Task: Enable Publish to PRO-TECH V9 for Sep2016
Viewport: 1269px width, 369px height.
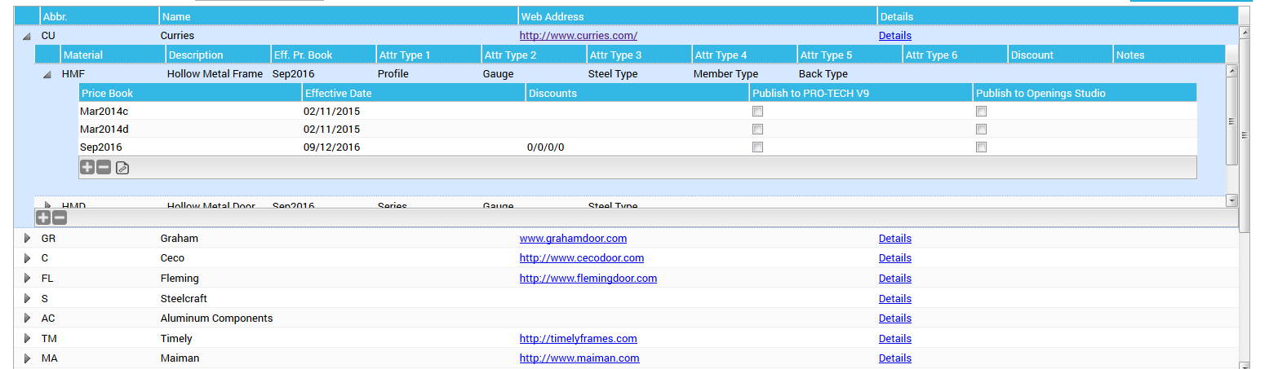Action: point(757,147)
